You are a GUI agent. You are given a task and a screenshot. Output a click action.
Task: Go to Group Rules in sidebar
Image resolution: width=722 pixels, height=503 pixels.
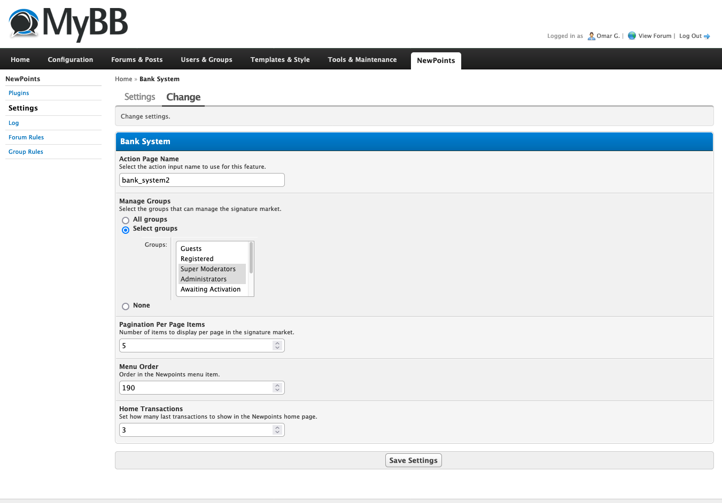(26, 152)
